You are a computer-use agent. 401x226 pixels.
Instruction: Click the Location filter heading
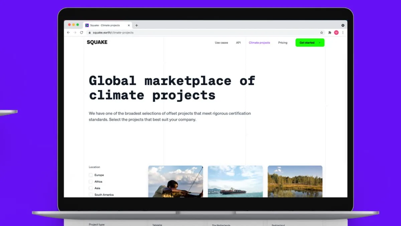94,167
